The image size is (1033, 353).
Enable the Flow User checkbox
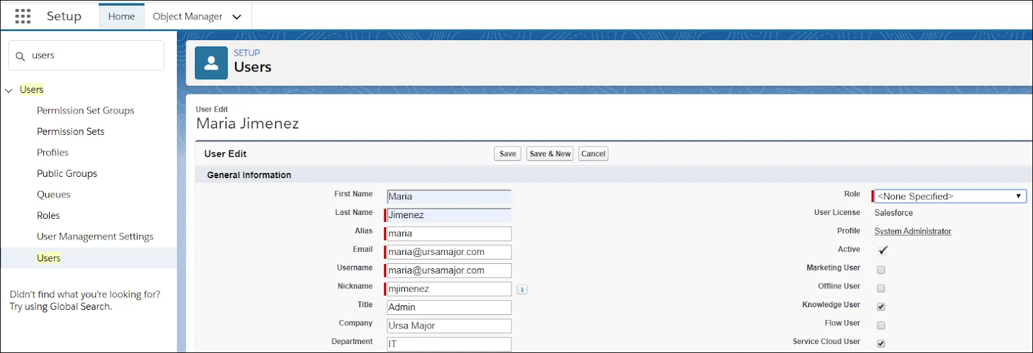coord(881,325)
